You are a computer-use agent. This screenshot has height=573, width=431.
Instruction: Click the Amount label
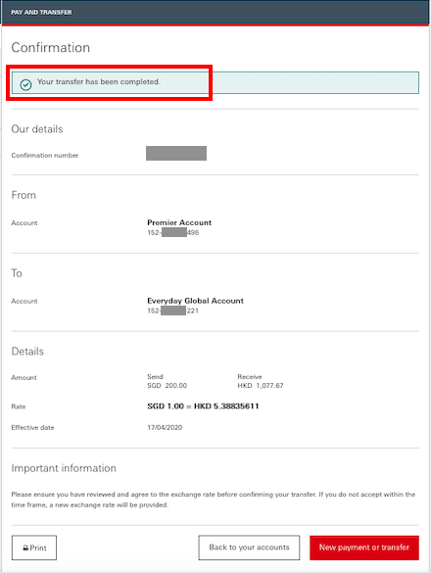[24, 378]
